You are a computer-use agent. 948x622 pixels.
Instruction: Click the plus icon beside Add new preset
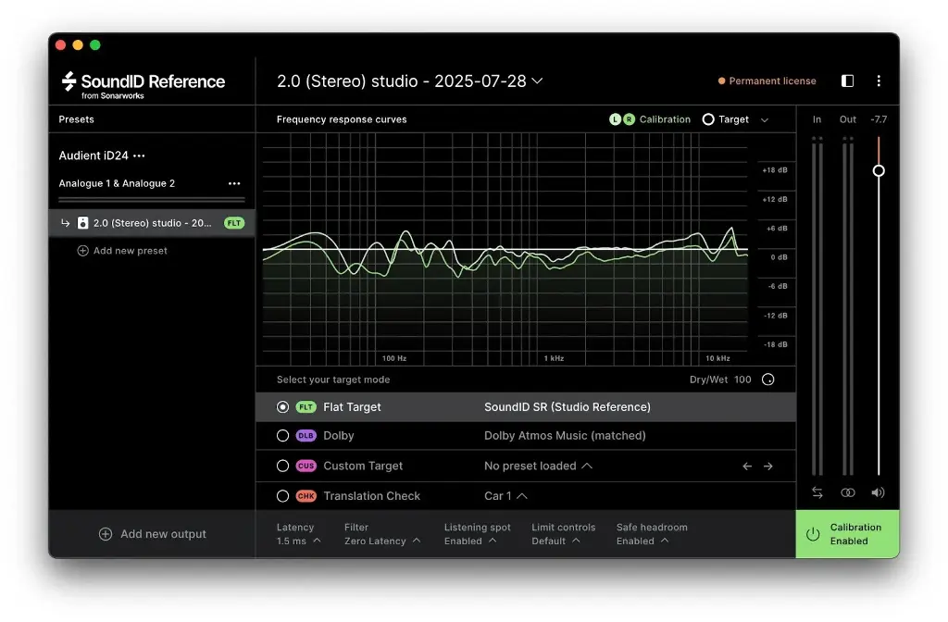pyautogui.click(x=82, y=251)
